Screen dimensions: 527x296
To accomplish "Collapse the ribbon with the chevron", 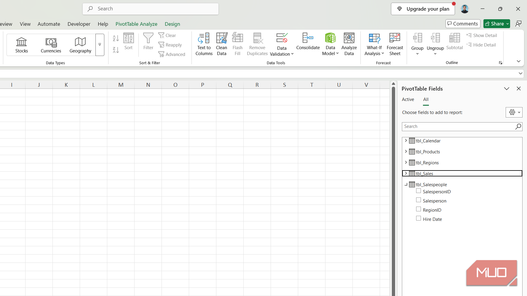I will coord(518,61).
